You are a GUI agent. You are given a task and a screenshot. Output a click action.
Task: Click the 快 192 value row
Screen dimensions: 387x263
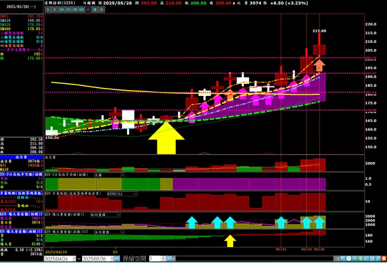point(21,54)
